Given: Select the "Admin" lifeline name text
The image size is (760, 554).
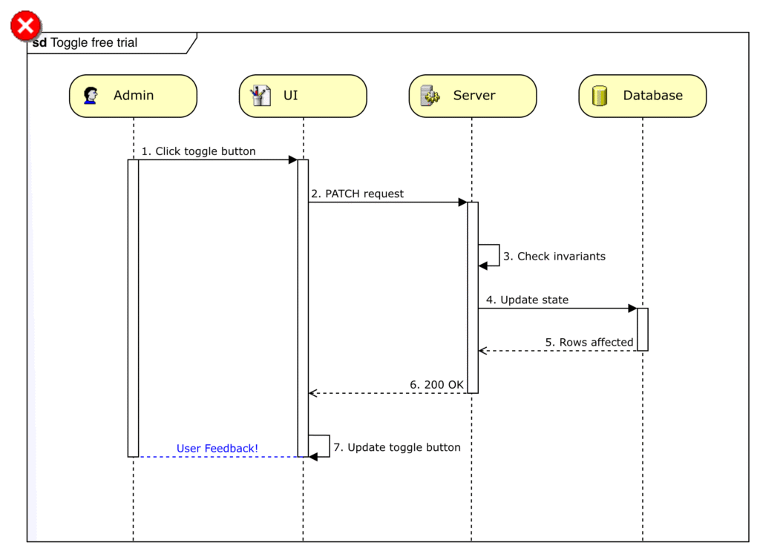Looking at the screenshot, I should coord(134,96).
